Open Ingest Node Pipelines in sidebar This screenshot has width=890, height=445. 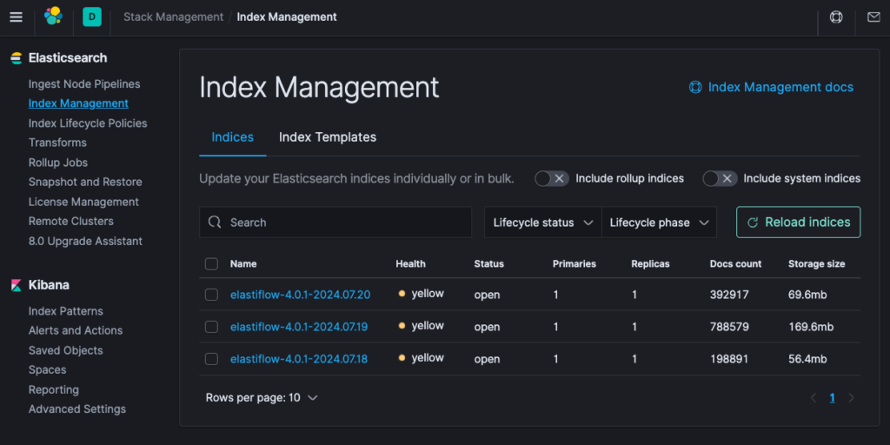pos(84,84)
